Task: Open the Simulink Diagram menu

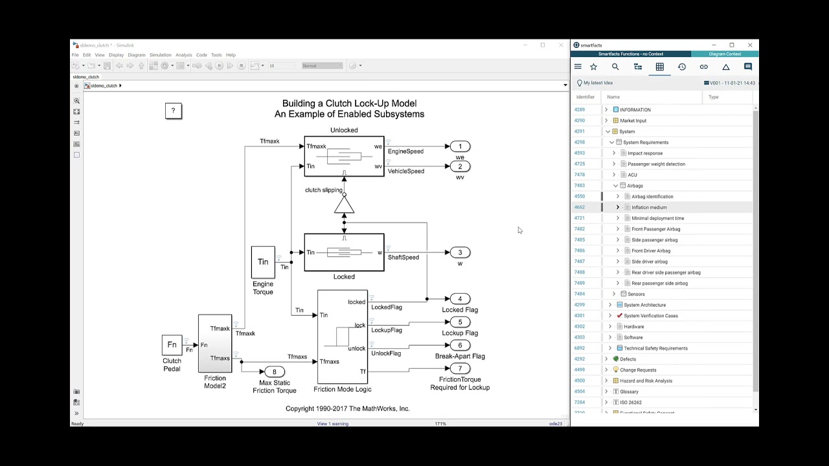Action: [137, 55]
